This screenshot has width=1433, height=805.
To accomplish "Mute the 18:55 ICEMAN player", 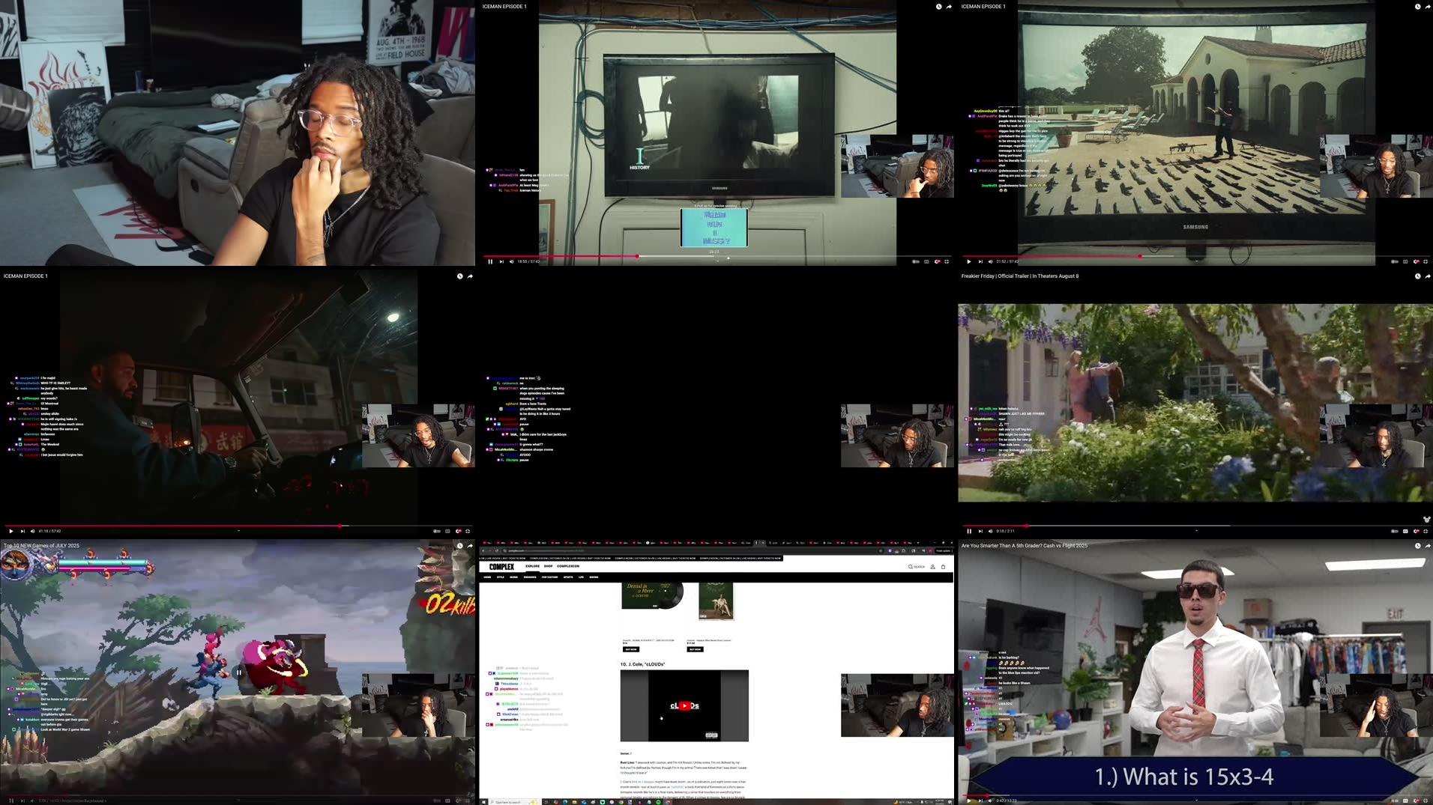I will point(512,261).
